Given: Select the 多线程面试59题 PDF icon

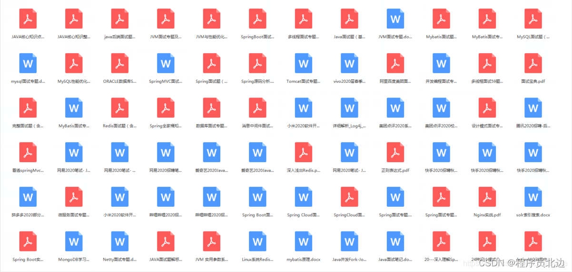Looking at the screenshot, I should click(x=487, y=63).
